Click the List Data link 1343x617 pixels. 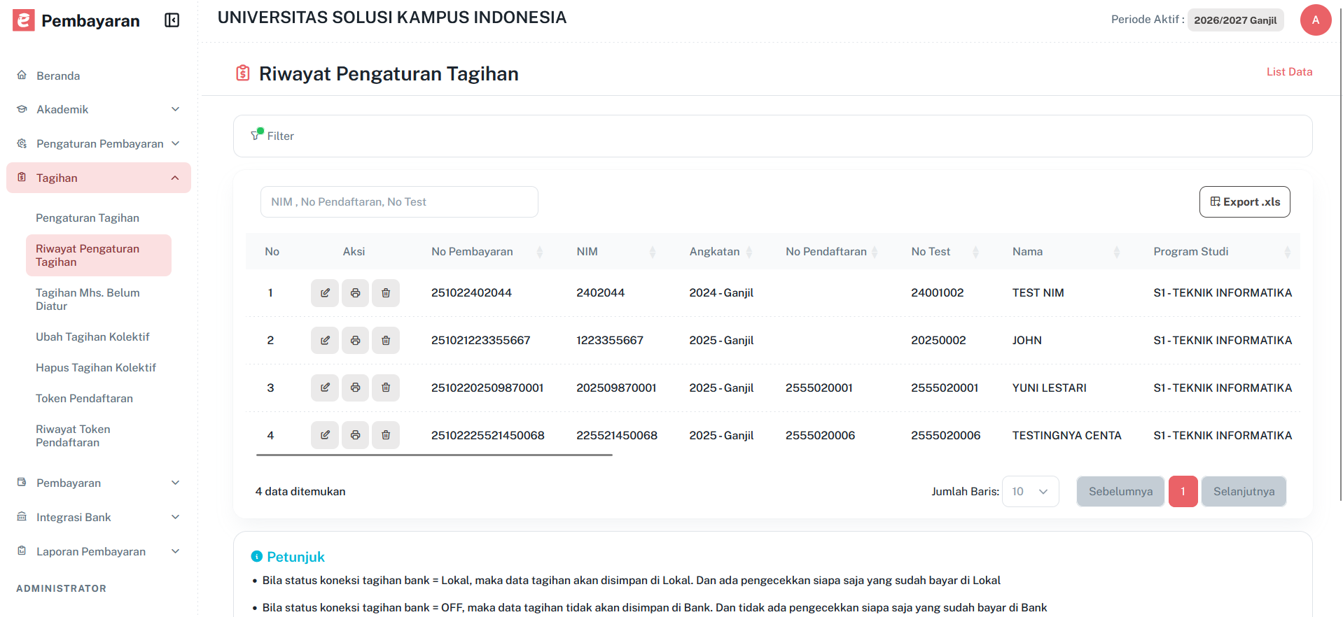click(x=1289, y=71)
